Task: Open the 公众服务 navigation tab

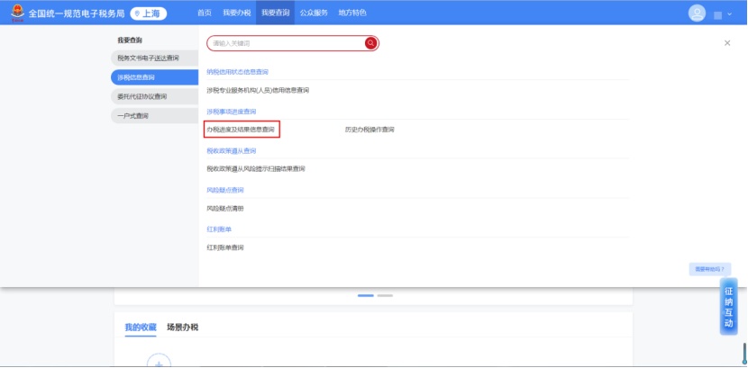Action: point(314,13)
